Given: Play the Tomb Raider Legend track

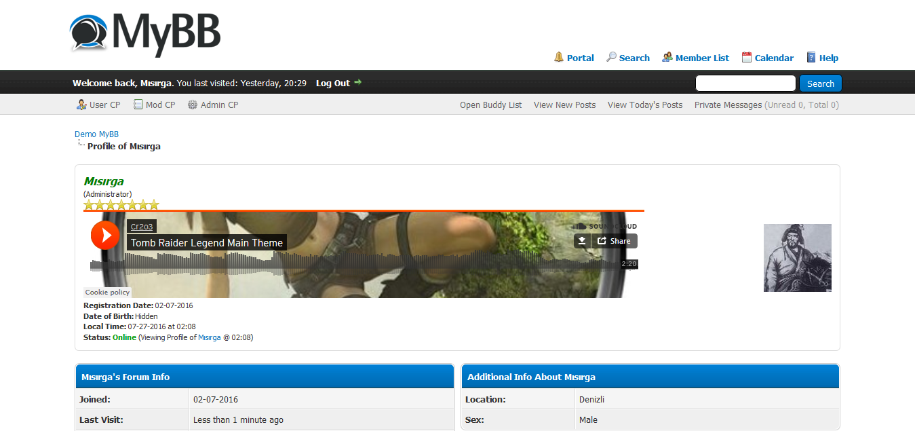Looking at the screenshot, I should coord(105,236).
